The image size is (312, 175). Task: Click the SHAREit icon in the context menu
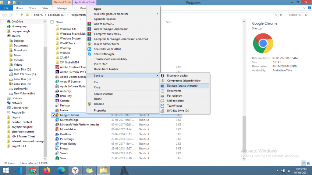89,49
